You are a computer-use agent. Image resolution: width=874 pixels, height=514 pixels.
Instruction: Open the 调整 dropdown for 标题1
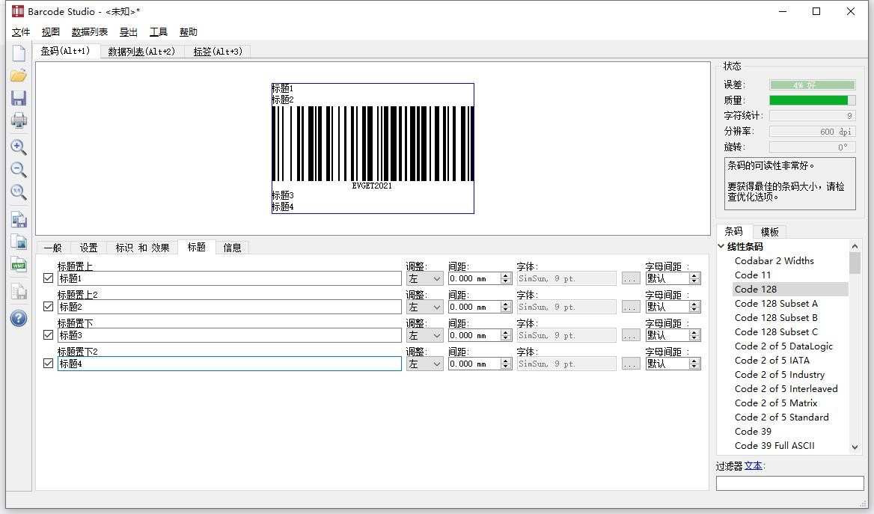[x=425, y=278]
